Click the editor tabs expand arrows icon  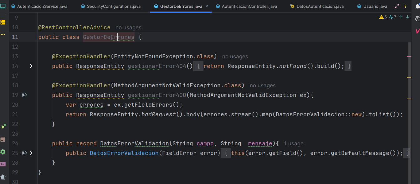397,6
